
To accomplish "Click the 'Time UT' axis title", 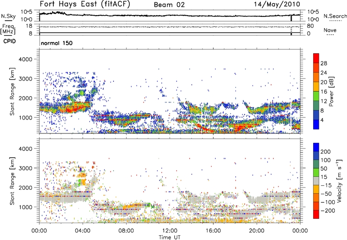I will pos(170,237).
